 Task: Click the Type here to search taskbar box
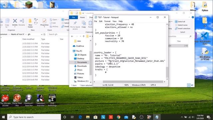point(34,117)
